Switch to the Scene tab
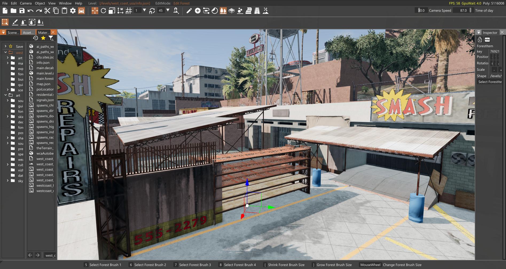The width and height of the screenshot is (506, 269). pyautogui.click(x=13, y=32)
